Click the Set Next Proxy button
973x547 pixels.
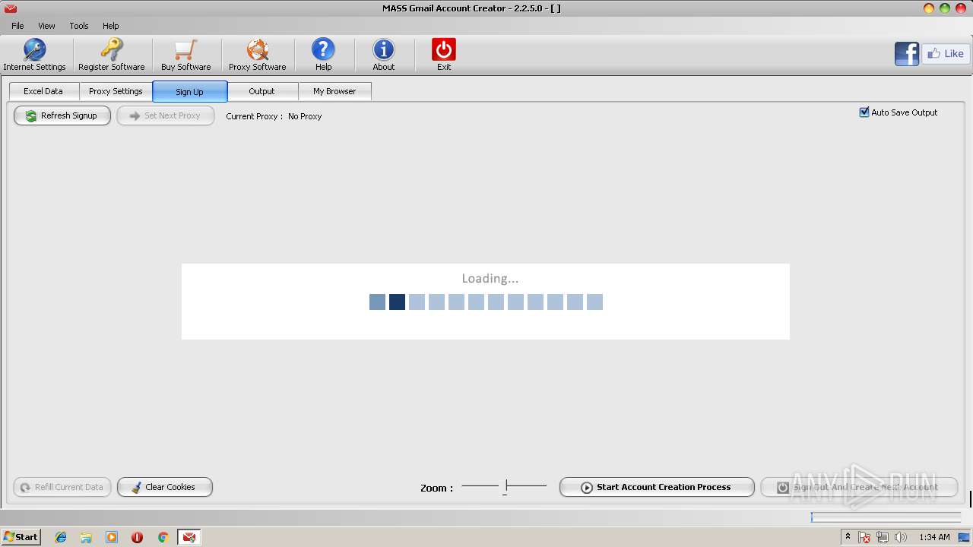[x=166, y=115]
